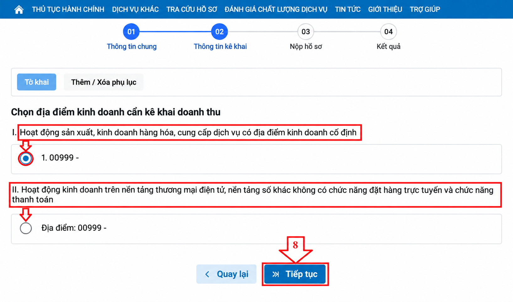The image size is (513, 302).
Task: Click the Thông tin chung step label
Action: pos(132,46)
